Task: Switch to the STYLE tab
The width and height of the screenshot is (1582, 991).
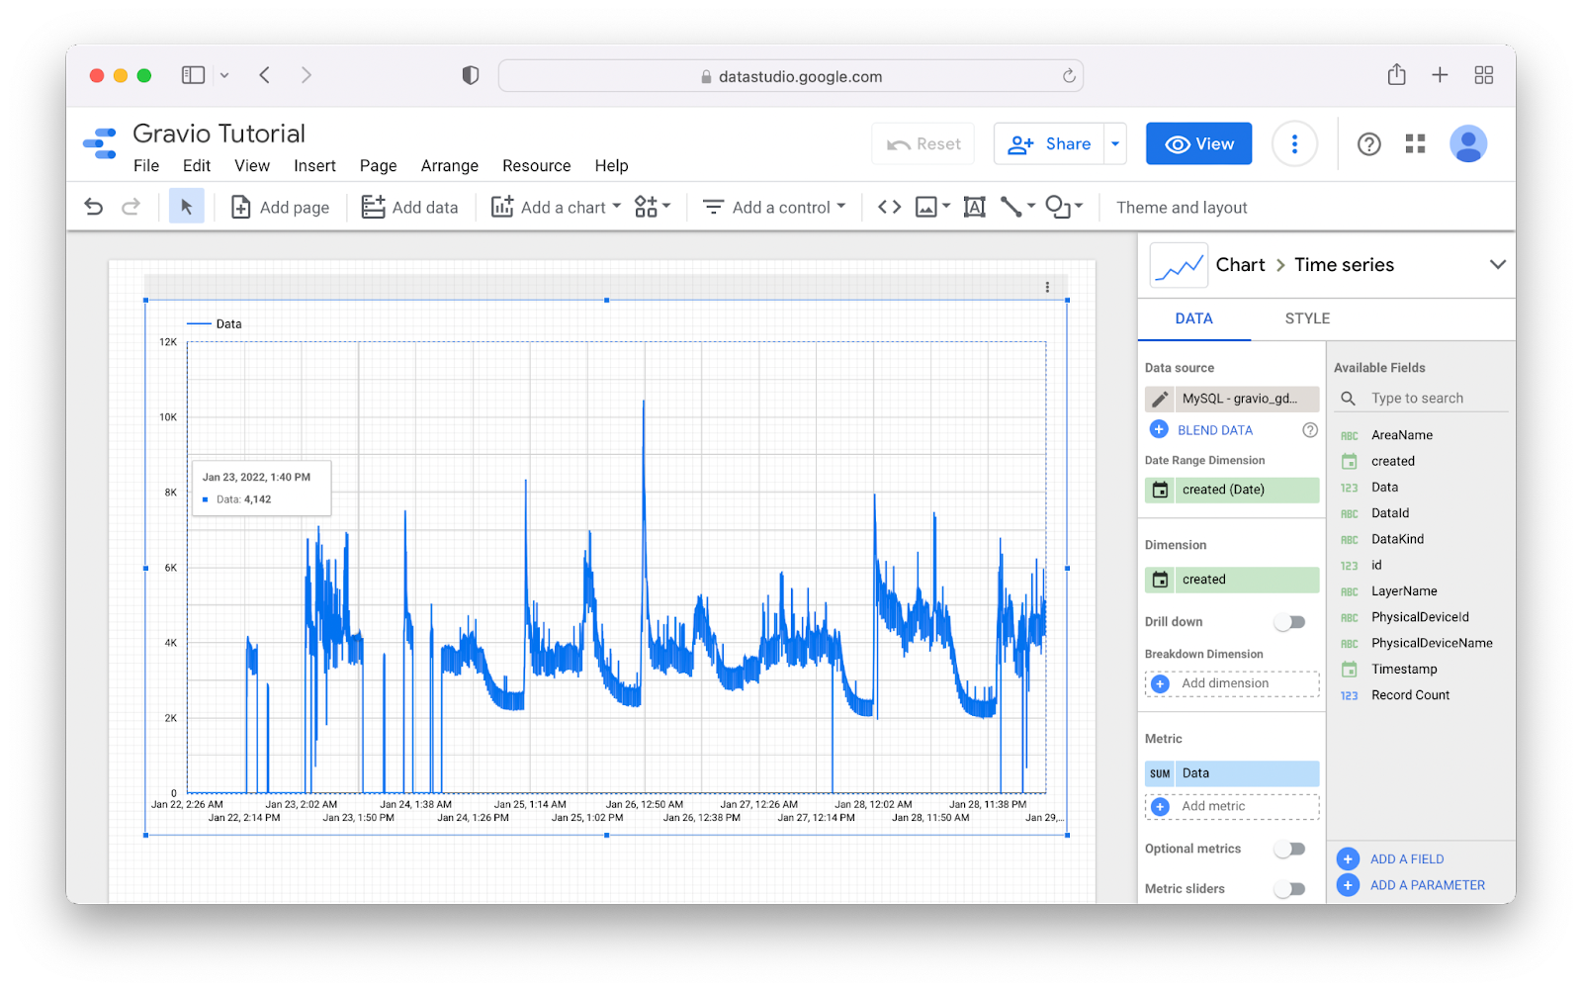Action: click(1306, 318)
